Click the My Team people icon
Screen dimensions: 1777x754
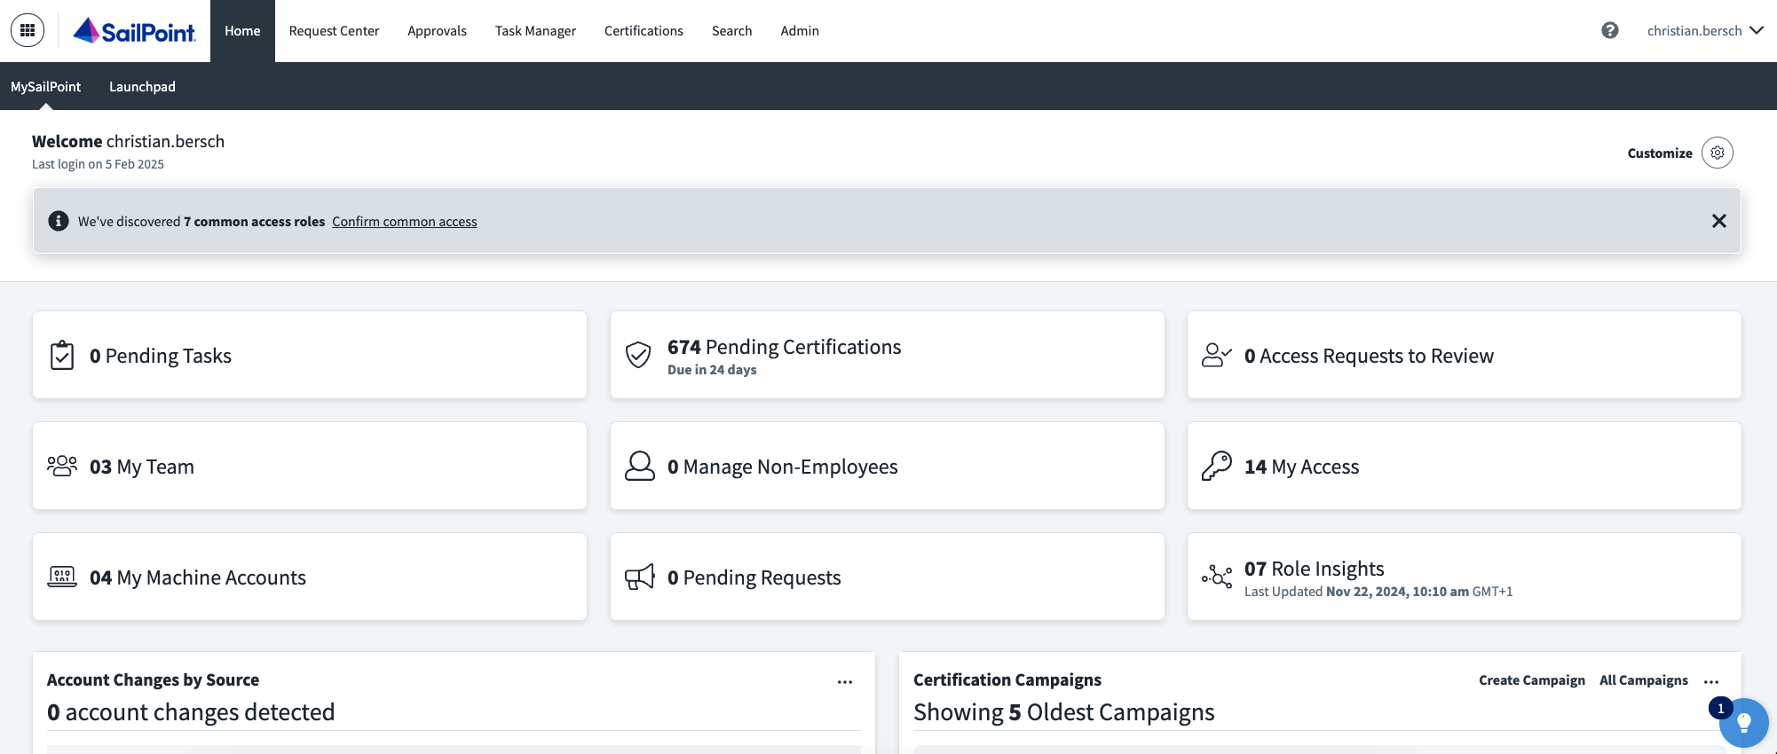(x=62, y=466)
